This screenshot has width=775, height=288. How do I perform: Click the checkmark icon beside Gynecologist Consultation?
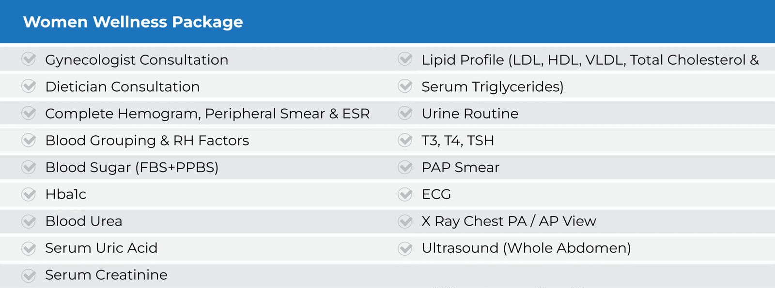click(x=29, y=59)
